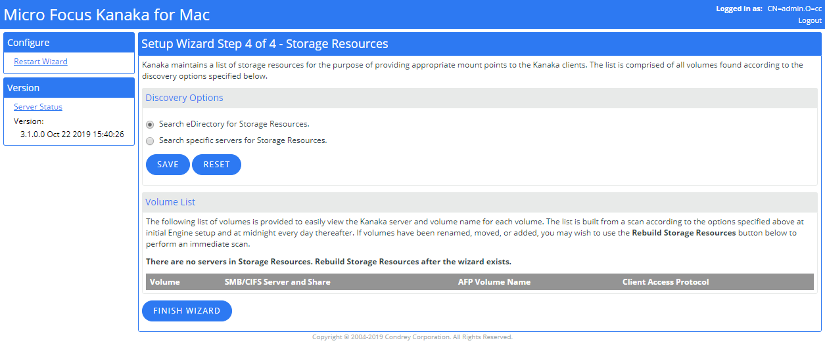Click the Restart Wizard link
Screen dimensions: 825x349
tap(41, 62)
